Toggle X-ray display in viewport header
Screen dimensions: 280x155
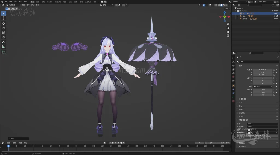(215, 5)
